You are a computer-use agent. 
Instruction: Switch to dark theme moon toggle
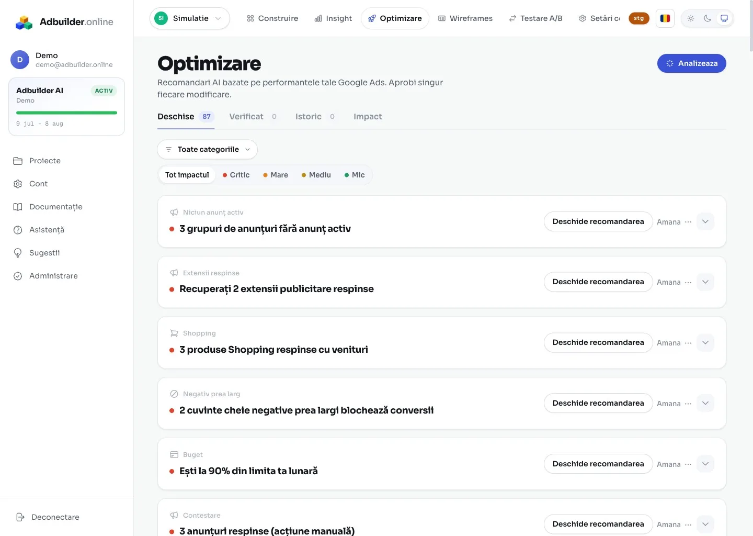click(x=708, y=18)
